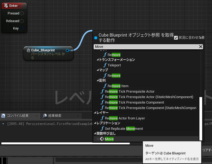Viewport: 212px width, 164px height.
Task: Clear the Move search field with X
Action: 201,47
